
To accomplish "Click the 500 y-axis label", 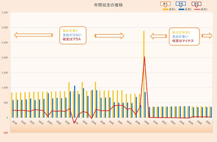I will click(6, 103).
